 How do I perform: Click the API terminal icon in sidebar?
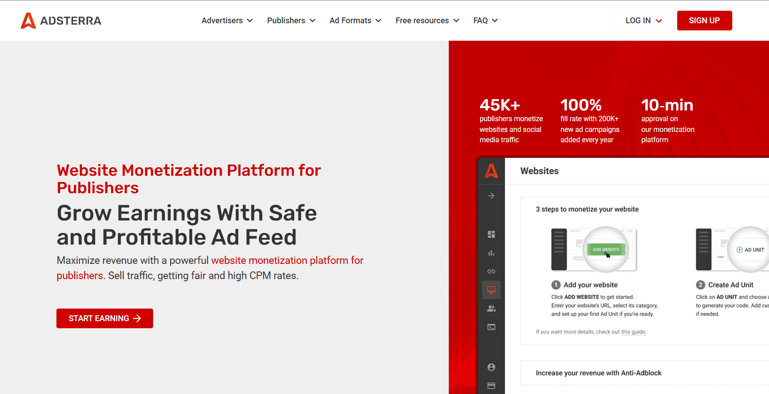[x=491, y=327]
